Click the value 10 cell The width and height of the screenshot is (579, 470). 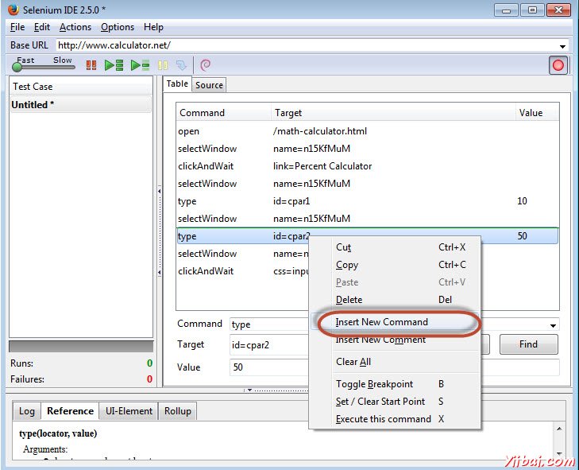coord(522,201)
